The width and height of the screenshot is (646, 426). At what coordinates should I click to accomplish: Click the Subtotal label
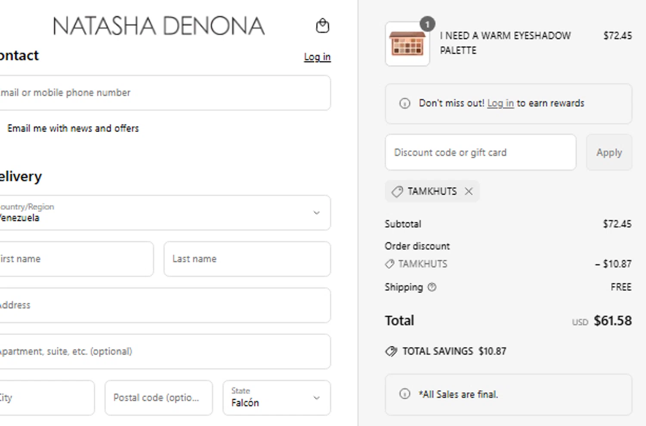pos(403,224)
